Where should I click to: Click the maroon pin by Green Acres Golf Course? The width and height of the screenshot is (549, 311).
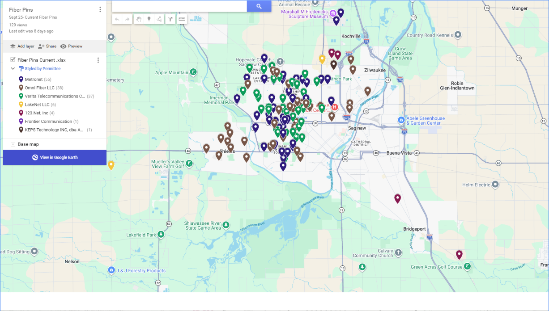459,255
